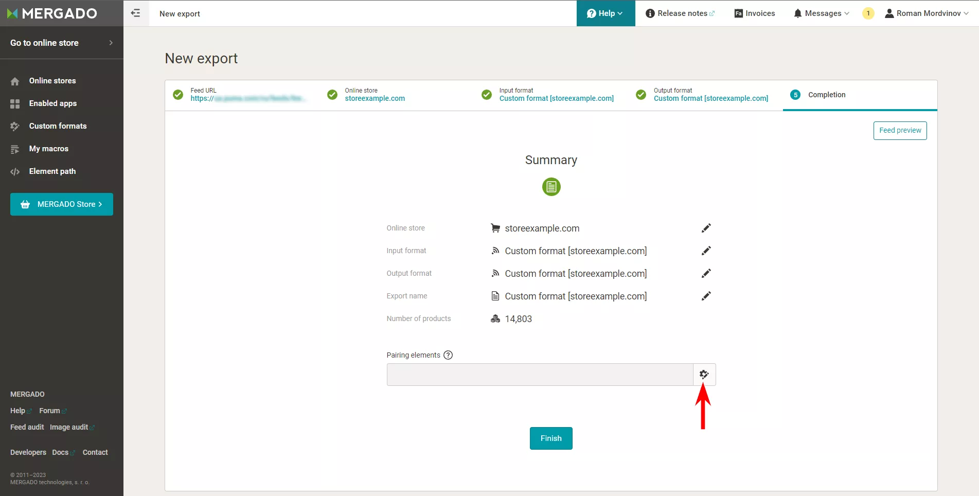The height and width of the screenshot is (496, 979).
Task: Click the 14,803 products count
Action: [519, 319]
